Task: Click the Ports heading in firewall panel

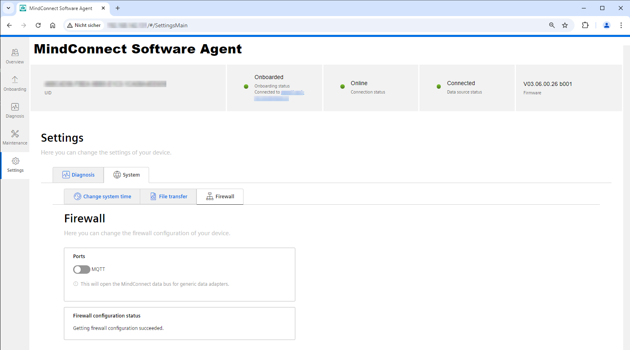Action: (79, 256)
